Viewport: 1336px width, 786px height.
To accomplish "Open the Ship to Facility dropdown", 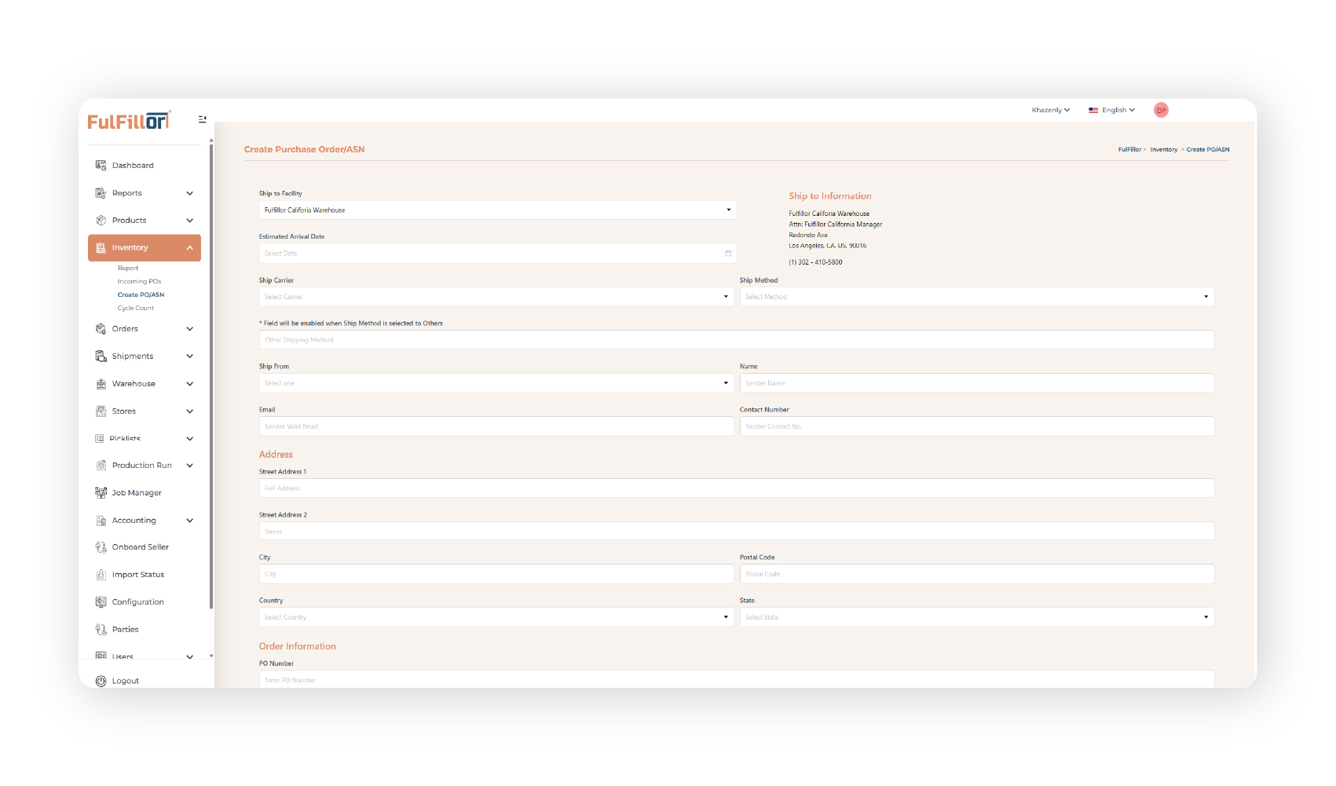I will point(498,210).
